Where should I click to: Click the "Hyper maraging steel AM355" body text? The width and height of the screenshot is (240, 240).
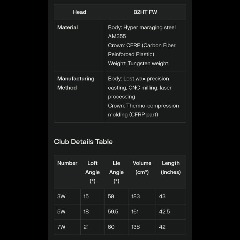click(142, 32)
